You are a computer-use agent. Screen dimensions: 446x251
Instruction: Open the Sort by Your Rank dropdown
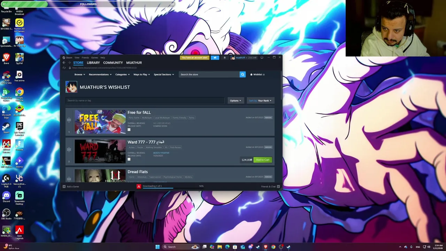pos(260,100)
